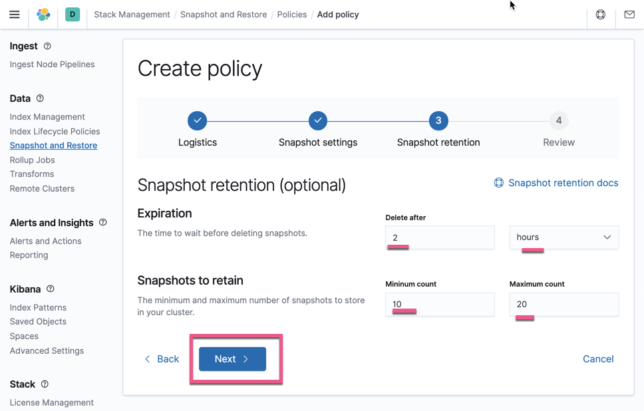Cancel the policy creation

pos(597,358)
